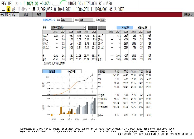Open the 輸出 (Export) menu
Image resolution: width=194 pixels, height=139 pixels.
[26, 15]
